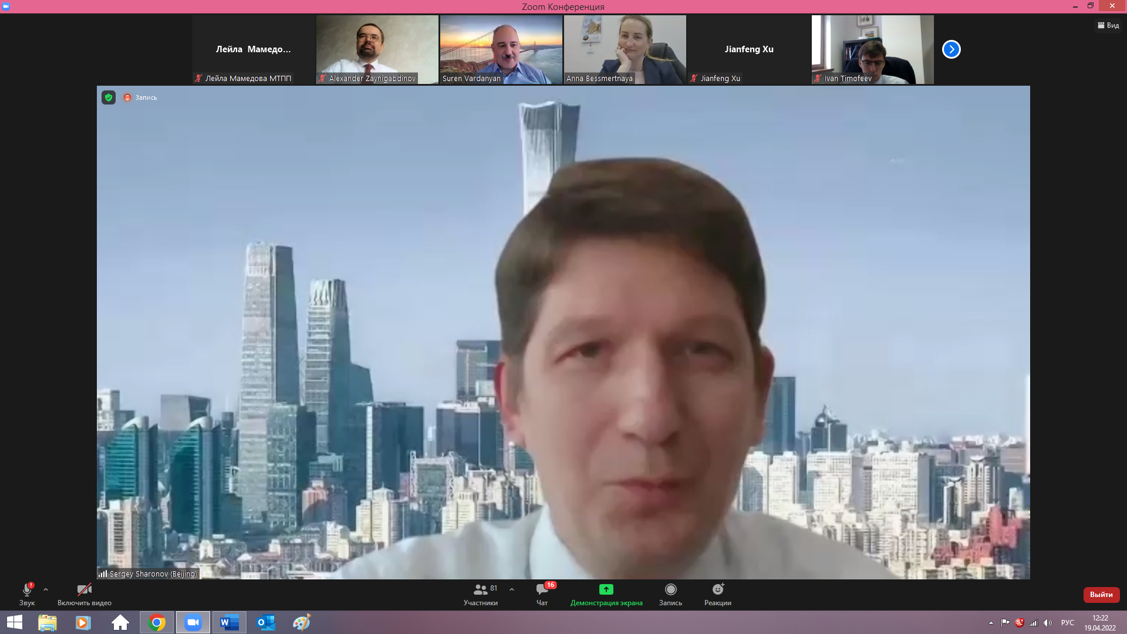Open Microsoft Word from the taskbar

pyautogui.click(x=229, y=622)
